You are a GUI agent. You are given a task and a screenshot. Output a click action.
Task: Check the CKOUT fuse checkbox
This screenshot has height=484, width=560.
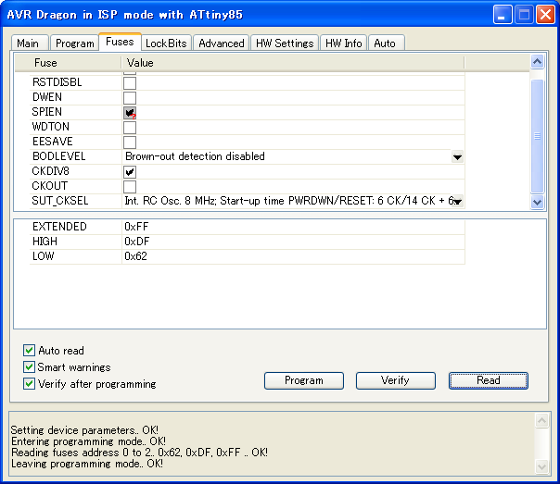click(130, 187)
